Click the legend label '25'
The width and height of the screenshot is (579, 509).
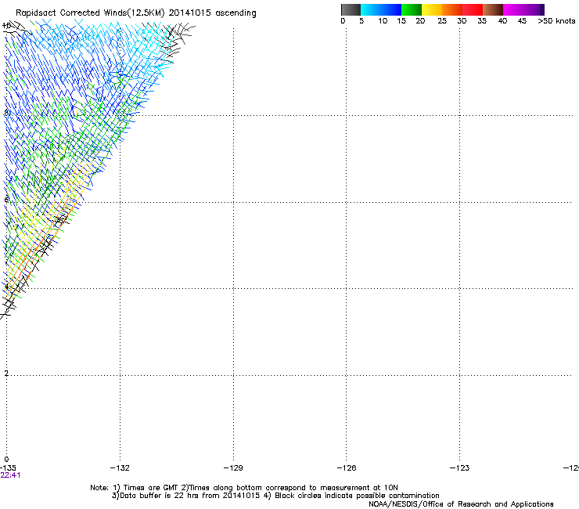[442, 21]
